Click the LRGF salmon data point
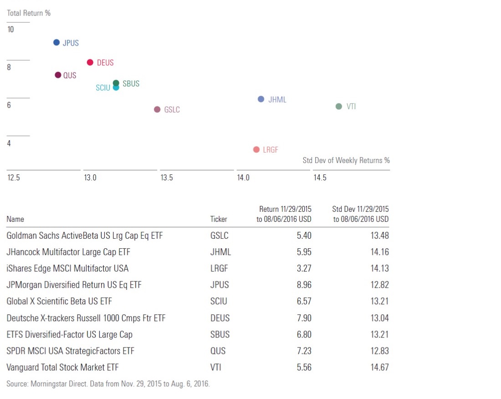 [256, 149]
